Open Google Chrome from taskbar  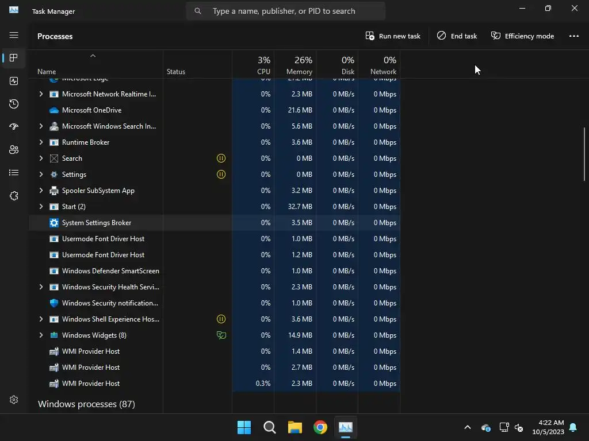coord(320,427)
